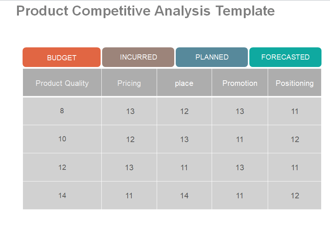Click the place column header
This screenshot has height=232, width=330.
(184, 83)
